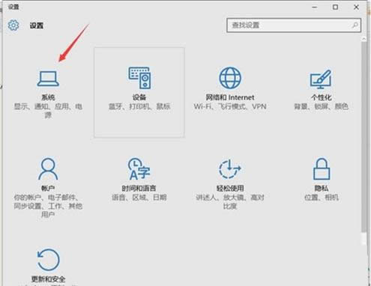The image size is (371, 286).
Task: Click the vertical scrollbar thumb
Action: pos(364,137)
